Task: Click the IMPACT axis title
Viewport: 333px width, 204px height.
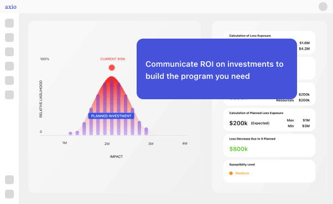Action: coord(116,157)
